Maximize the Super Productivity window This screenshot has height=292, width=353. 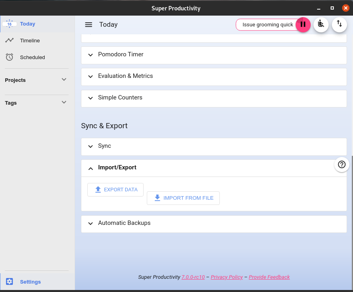click(332, 8)
